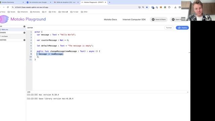The image size is (215, 121).
Task: Open the IC Dev bookmarks folder
Action: 52,12
